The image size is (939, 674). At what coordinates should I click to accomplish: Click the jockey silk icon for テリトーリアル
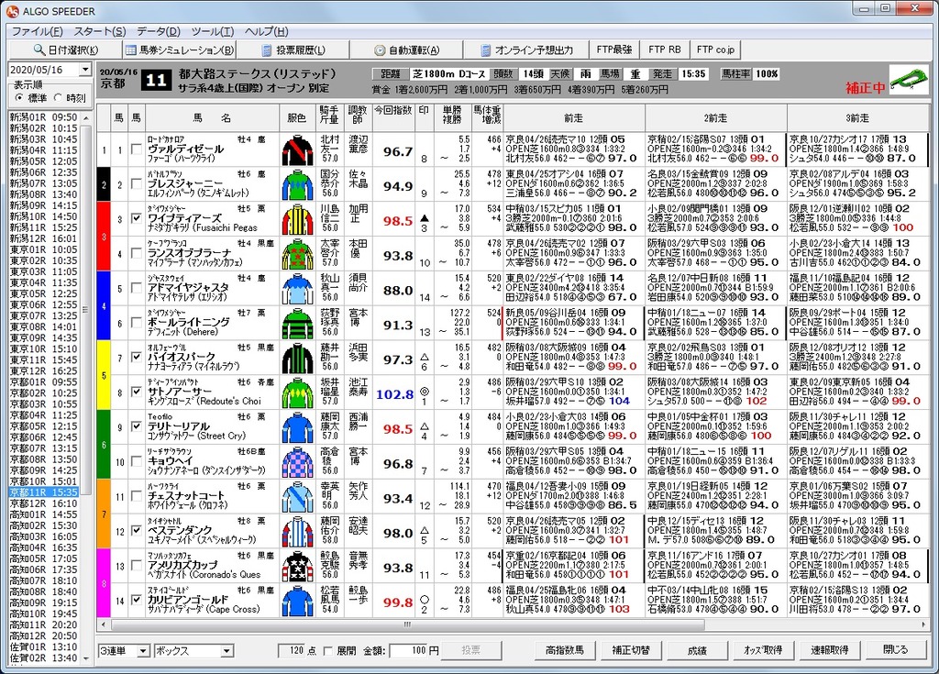click(297, 428)
